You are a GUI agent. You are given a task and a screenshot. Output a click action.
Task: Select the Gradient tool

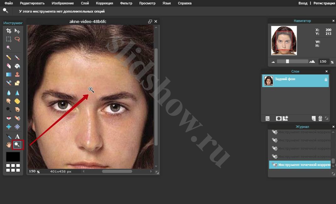tap(8, 74)
